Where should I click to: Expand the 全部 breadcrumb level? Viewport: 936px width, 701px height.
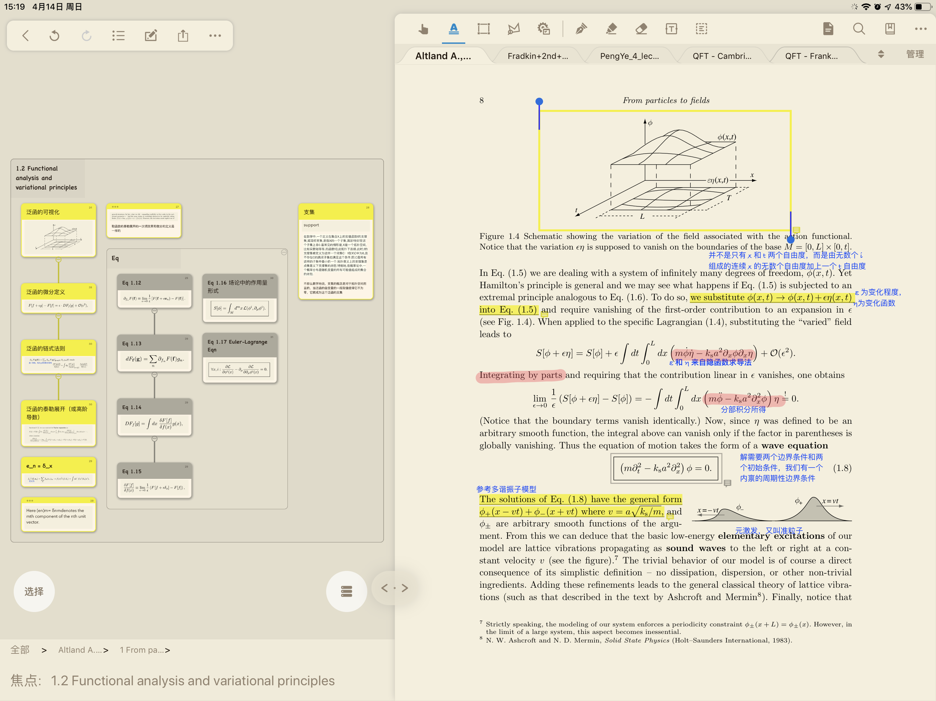coord(44,650)
